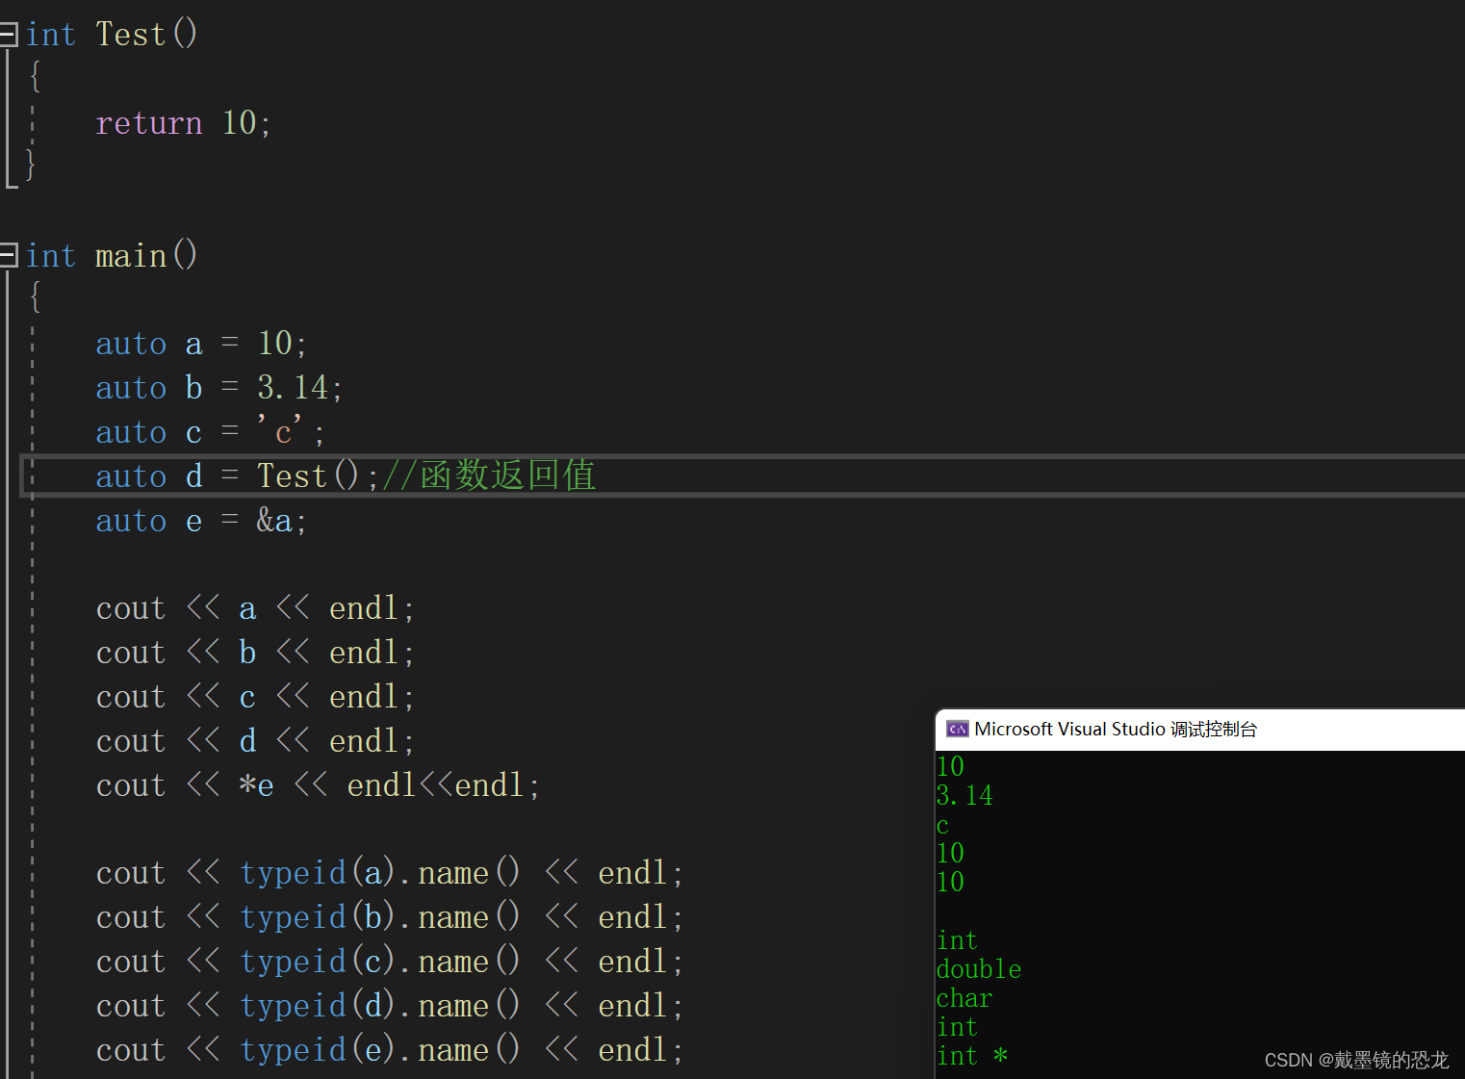Click the line 'auto a = 10;'
The height and width of the screenshot is (1079, 1465).
tap(201, 344)
